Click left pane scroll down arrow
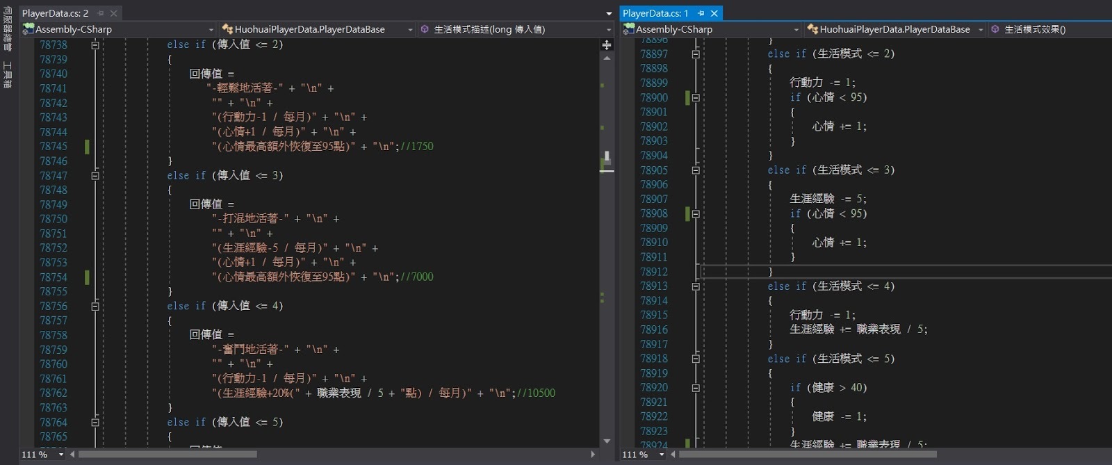Image resolution: width=1112 pixels, height=465 pixels. [x=607, y=441]
